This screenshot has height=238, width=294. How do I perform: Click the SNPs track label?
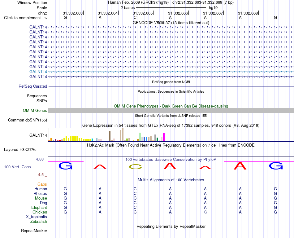(42, 101)
